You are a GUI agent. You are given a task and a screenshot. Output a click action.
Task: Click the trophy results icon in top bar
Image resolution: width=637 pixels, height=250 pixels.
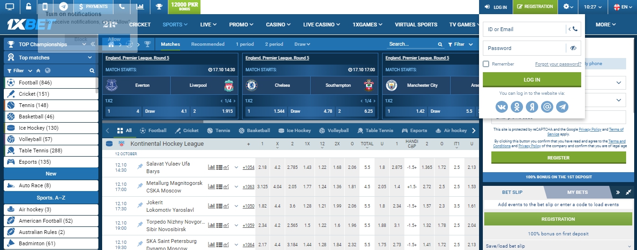[x=159, y=7]
